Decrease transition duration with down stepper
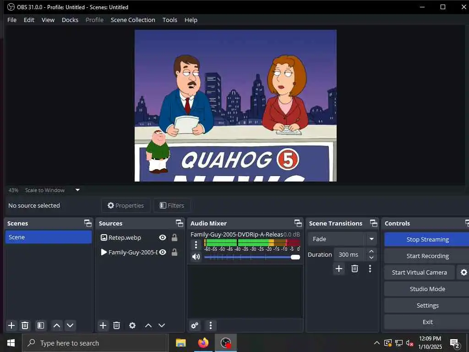 371,258
